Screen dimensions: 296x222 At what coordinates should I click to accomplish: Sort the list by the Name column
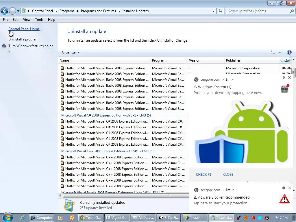click(x=104, y=60)
